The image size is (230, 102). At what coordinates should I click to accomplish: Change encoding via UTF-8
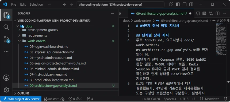184,99
